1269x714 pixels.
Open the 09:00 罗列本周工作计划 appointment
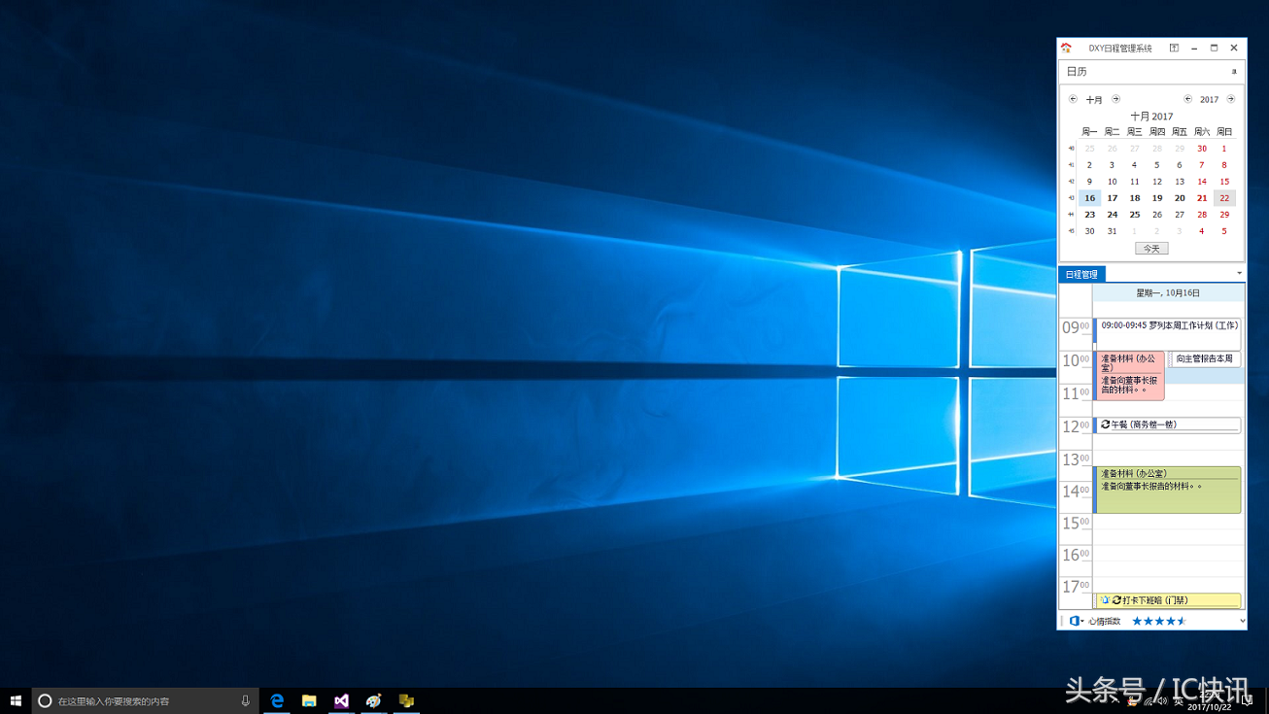tap(1169, 326)
